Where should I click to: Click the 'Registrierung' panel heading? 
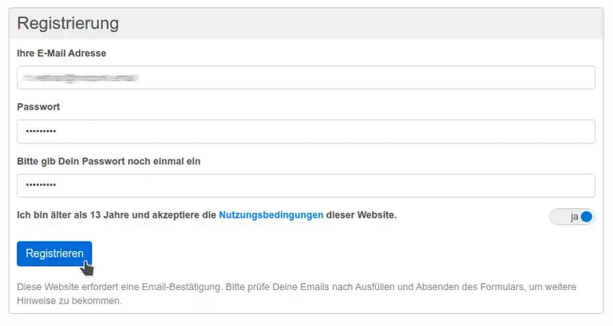(68, 23)
